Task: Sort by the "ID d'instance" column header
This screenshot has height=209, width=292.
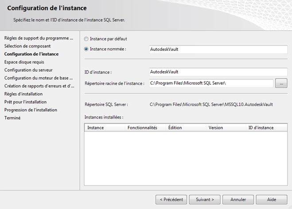Action: [266, 128]
